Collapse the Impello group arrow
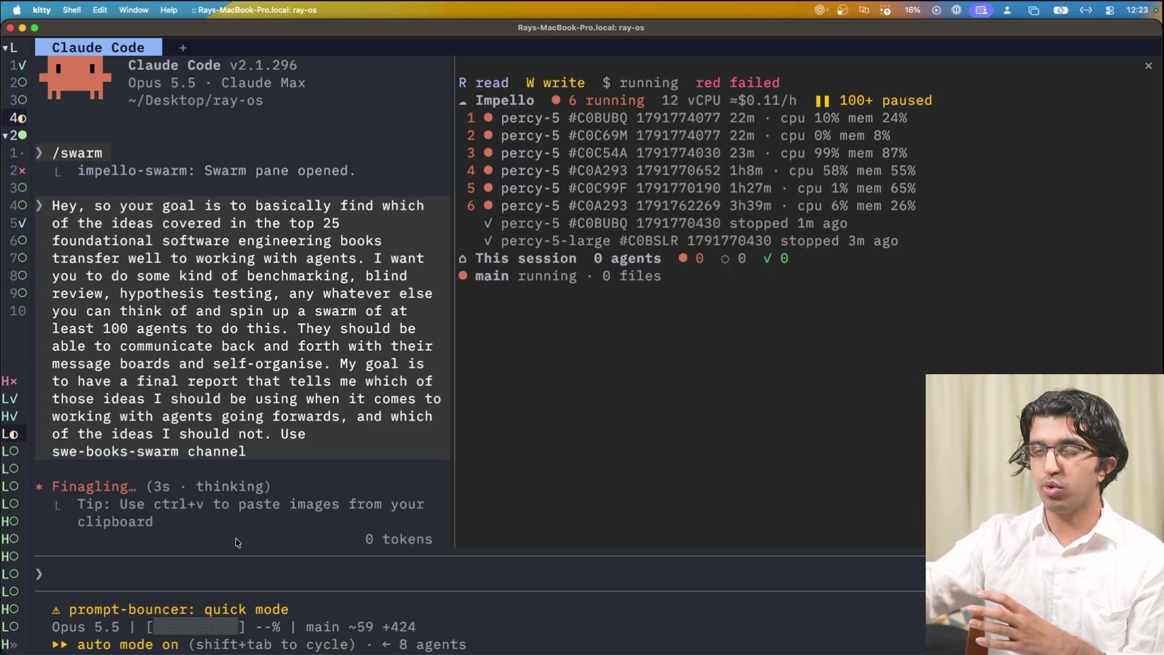The width and height of the screenshot is (1164, 655). click(463, 101)
